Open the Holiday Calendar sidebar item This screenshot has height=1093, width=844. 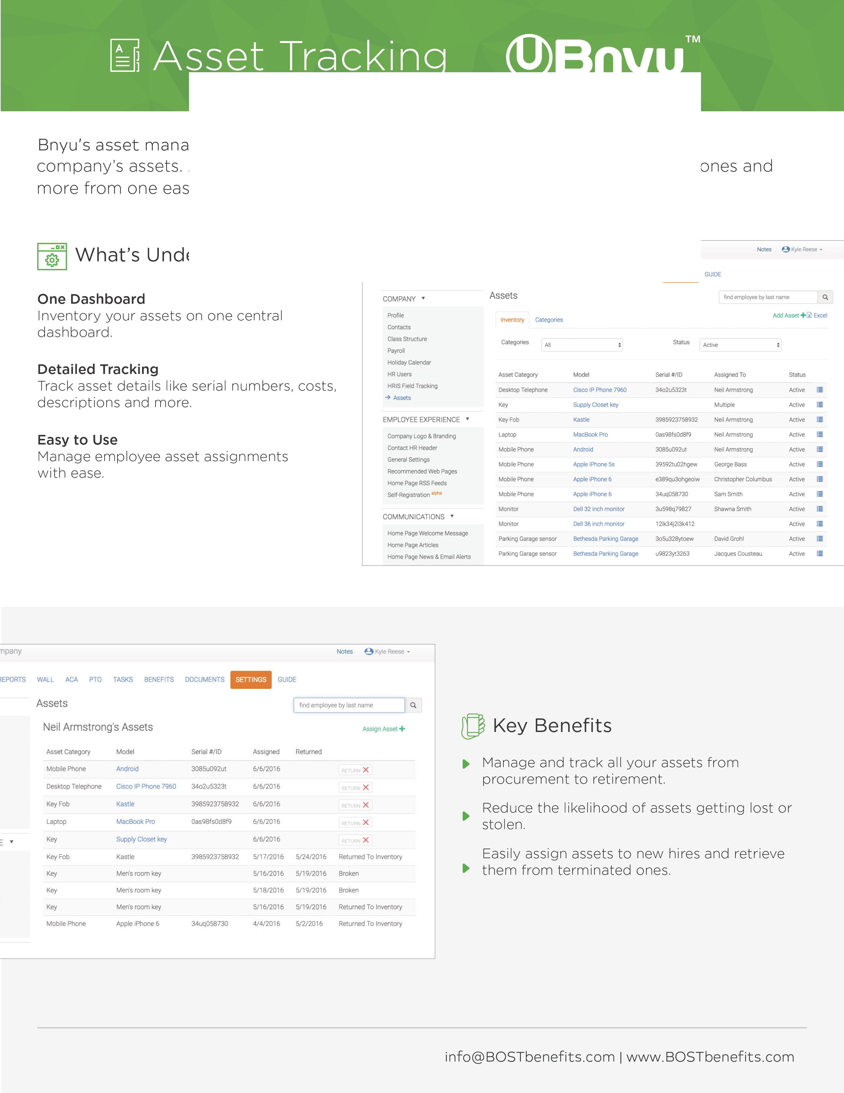click(409, 362)
